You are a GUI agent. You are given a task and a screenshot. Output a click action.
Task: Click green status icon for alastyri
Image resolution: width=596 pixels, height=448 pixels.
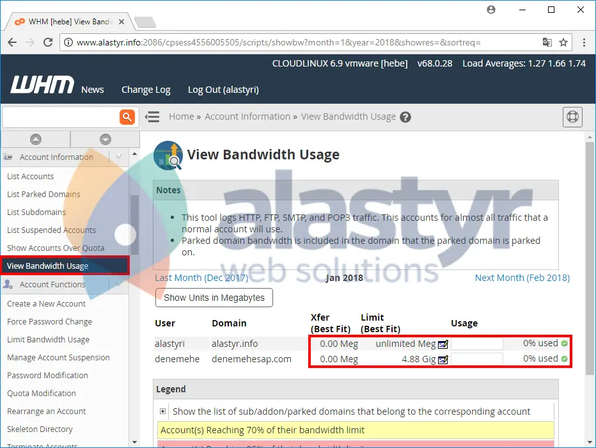click(x=565, y=344)
